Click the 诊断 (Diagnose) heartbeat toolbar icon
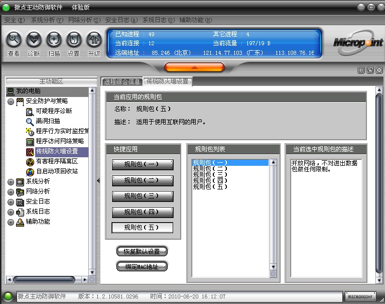Image resolution: width=385 pixels, height=304 pixels. (x=34, y=39)
